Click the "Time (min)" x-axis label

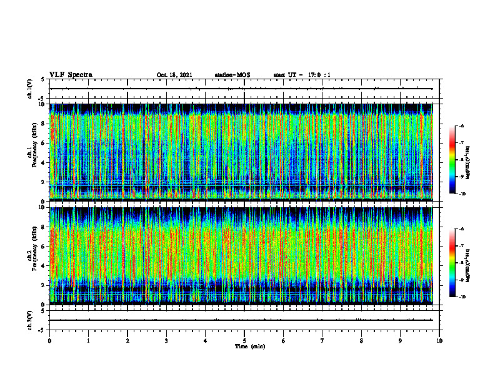pos(250,346)
